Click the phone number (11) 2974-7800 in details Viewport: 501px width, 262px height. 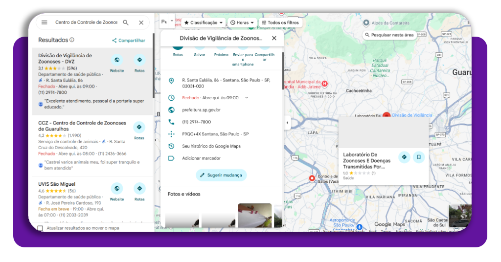click(197, 122)
